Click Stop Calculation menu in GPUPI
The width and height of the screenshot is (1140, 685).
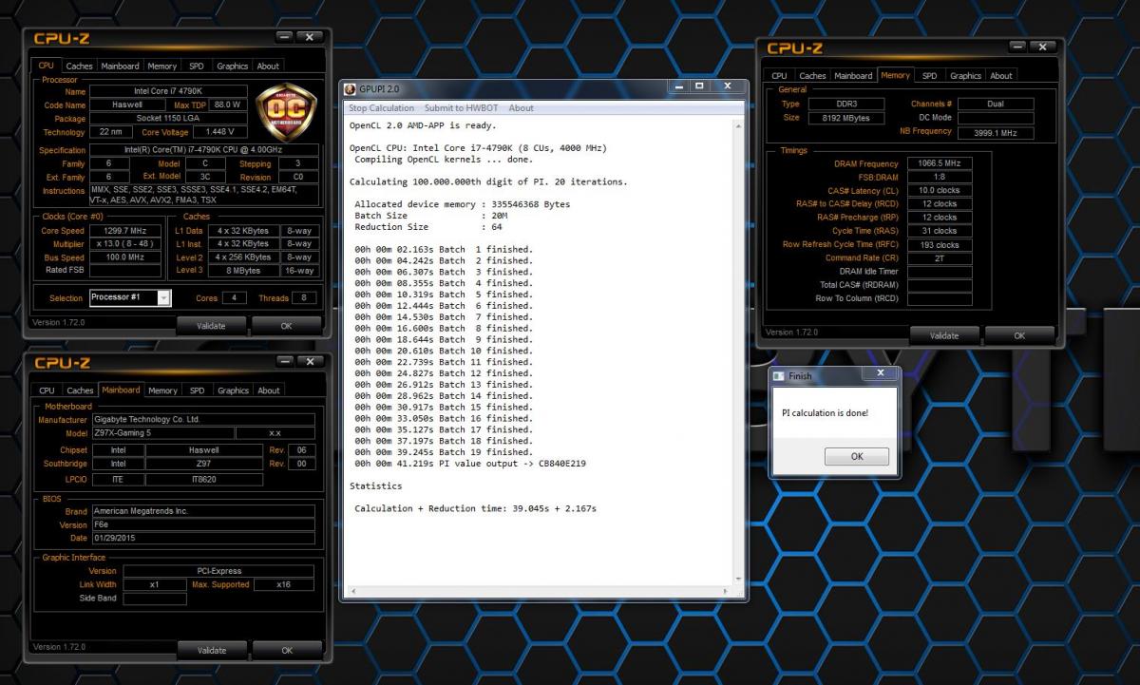click(x=381, y=108)
